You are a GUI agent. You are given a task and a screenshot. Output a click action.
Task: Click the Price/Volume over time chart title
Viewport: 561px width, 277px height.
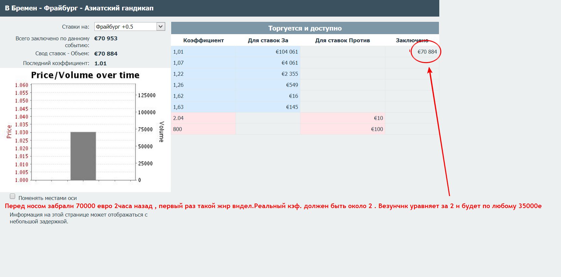pos(85,75)
